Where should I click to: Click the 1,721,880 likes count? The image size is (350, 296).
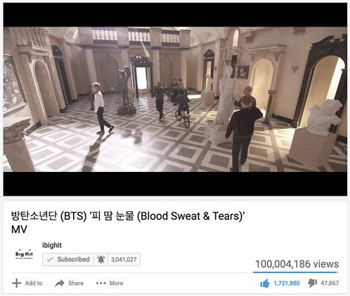(286, 283)
